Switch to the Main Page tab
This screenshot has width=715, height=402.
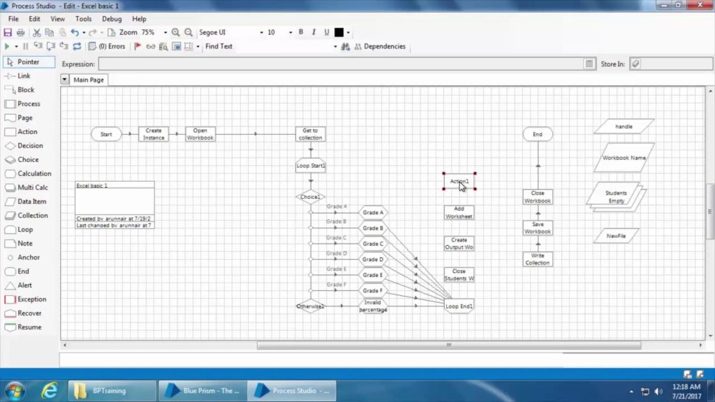(x=87, y=80)
